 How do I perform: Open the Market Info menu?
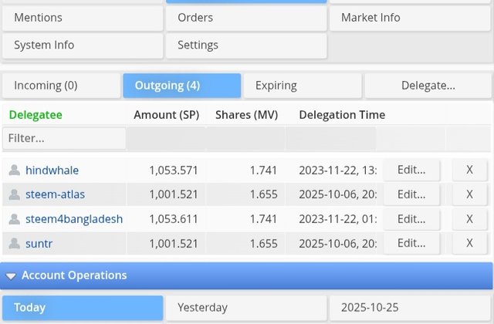[410, 18]
